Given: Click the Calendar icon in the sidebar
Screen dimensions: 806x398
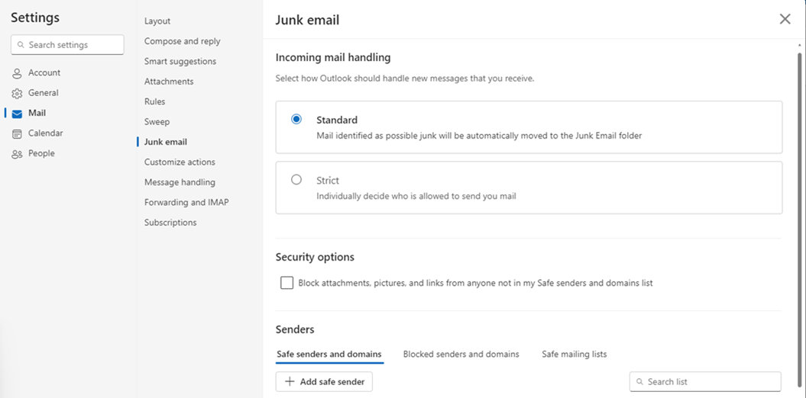Looking at the screenshot, I should point(17,133).
